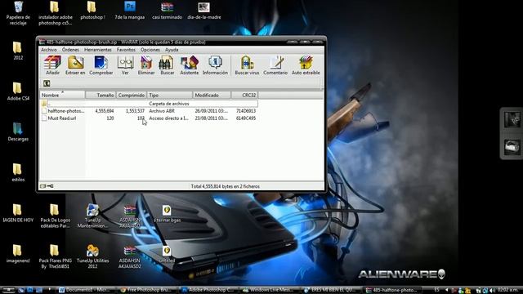Sort by the Modificado column header
Image resolution: width=523 pixels, height=294 pixels.
[x=212, y=95]
